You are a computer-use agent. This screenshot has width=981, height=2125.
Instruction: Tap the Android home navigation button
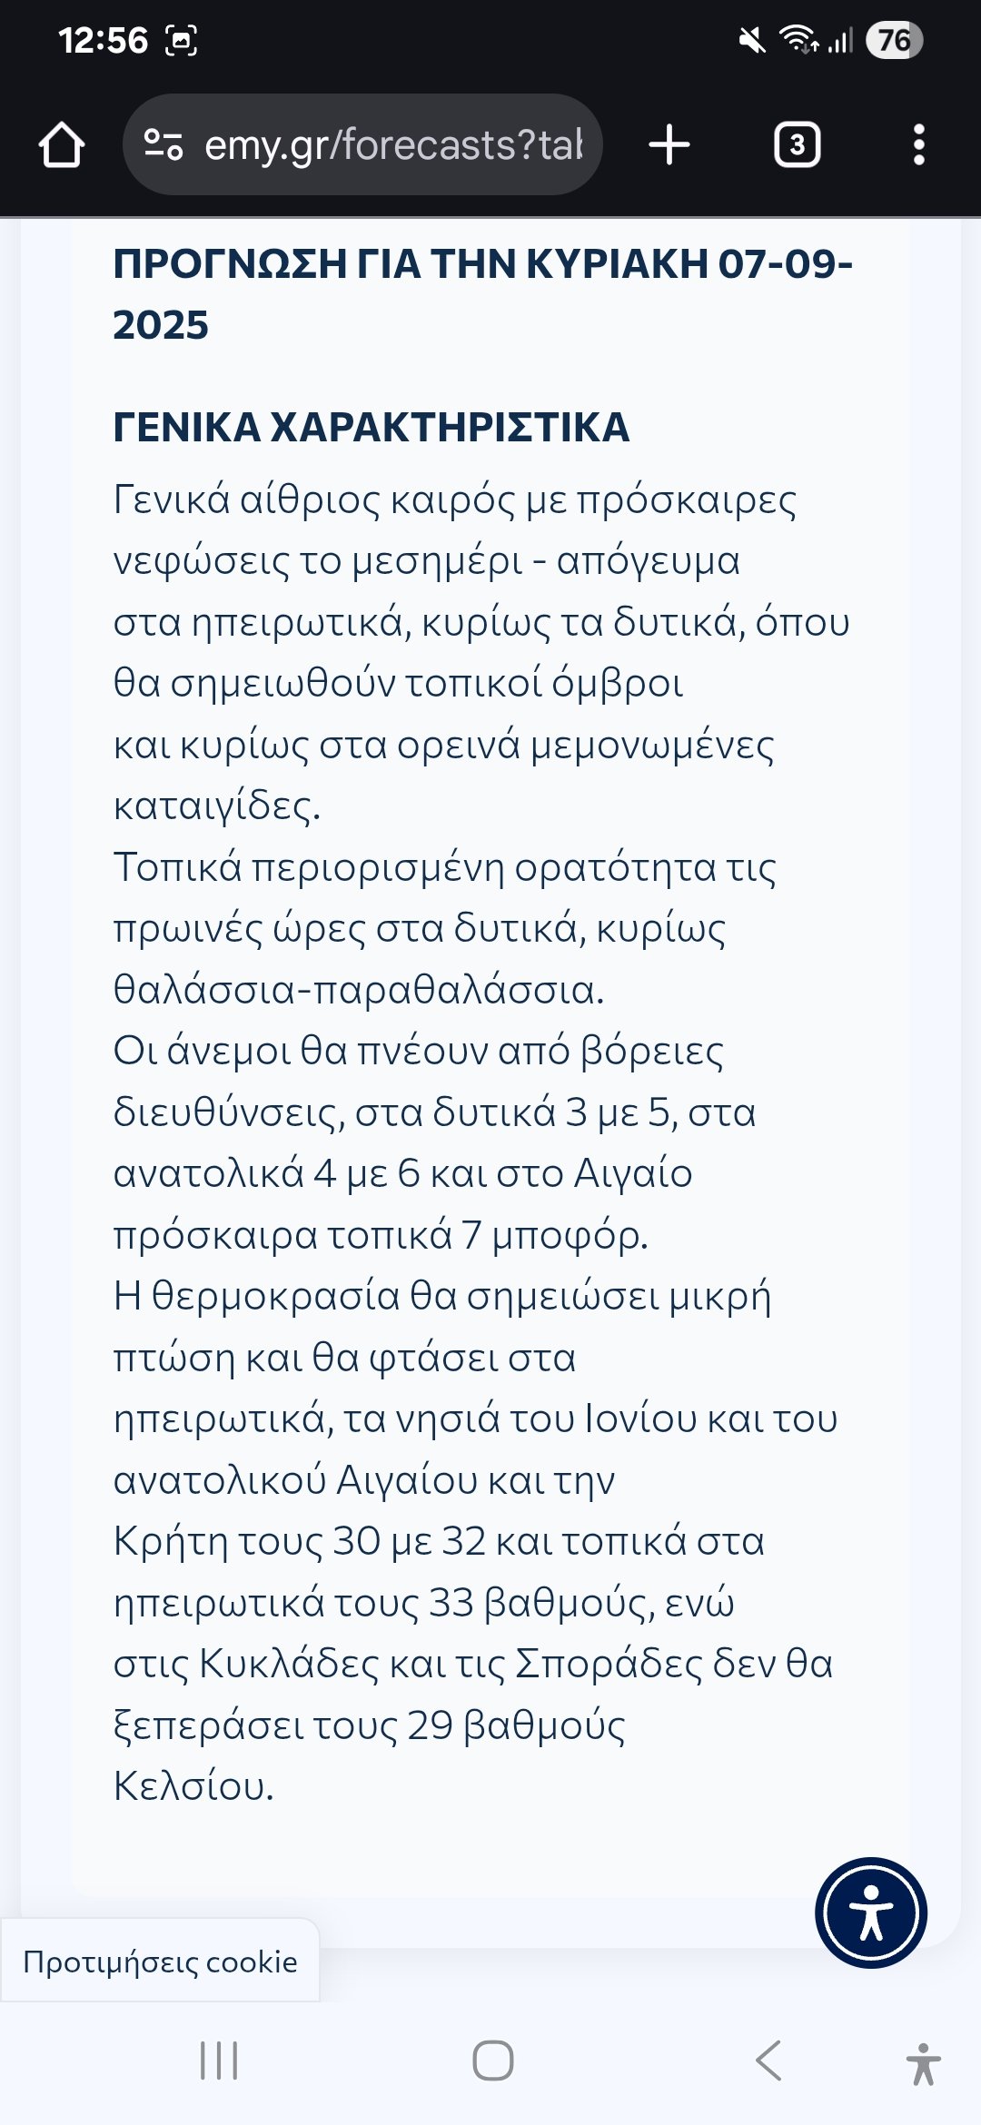click(x=492, y=2061)
